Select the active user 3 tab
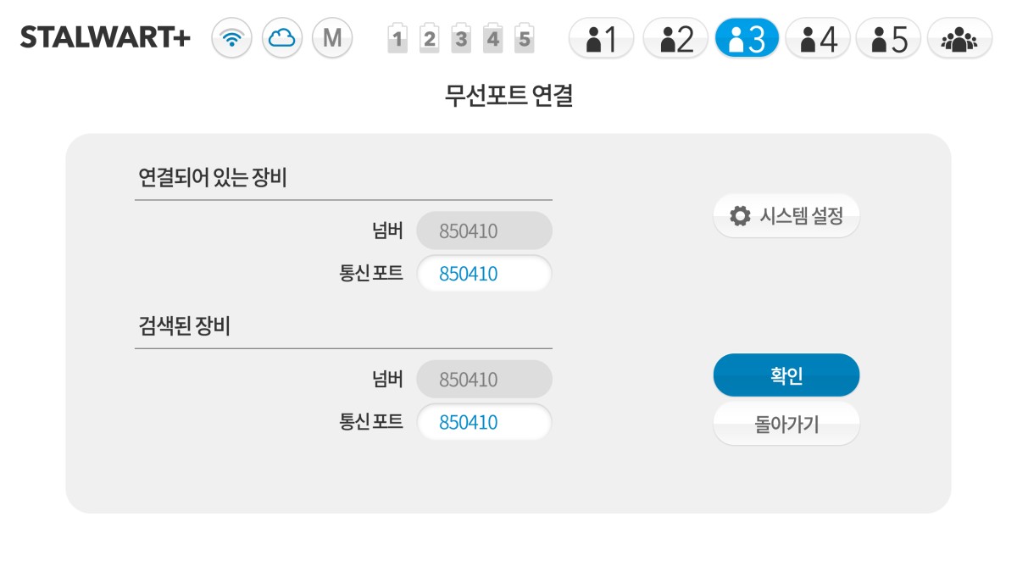Image resolution: width=1017 pixels, height=572 pixels. pos(747,38)
